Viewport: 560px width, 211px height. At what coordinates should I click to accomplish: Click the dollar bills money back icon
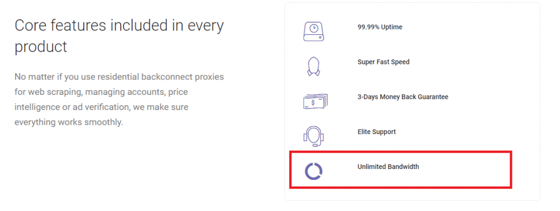(313, 101)
